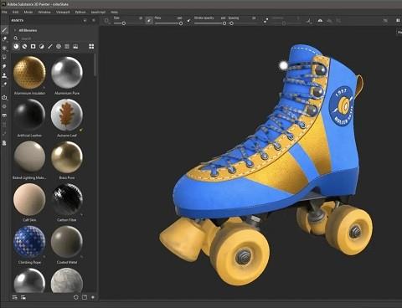
Task: Click the add icon at bottom right of assets panel
Action: [x=93, y=297]
